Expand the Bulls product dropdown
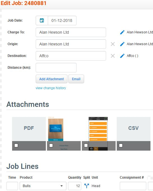Screen dimensions: 153x191 click(43, 186)
